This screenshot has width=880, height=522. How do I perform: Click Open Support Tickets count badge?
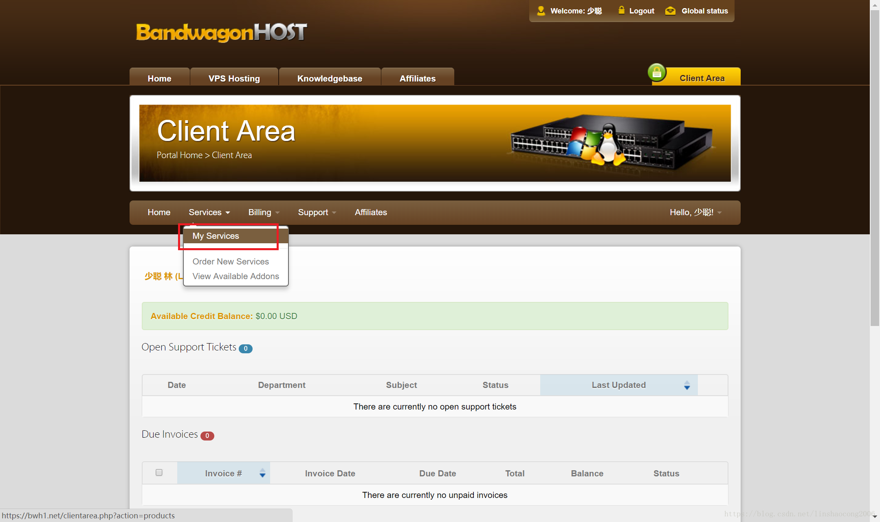click(246, 348)
